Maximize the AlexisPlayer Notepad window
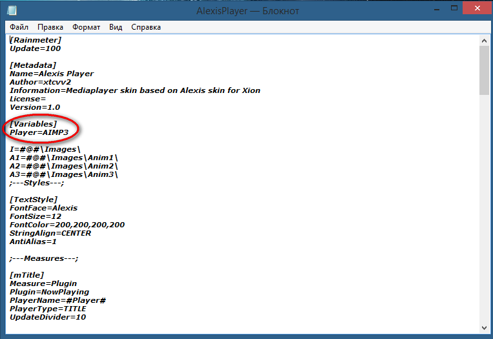The image size is (493, 339). [x=454, y=8]
